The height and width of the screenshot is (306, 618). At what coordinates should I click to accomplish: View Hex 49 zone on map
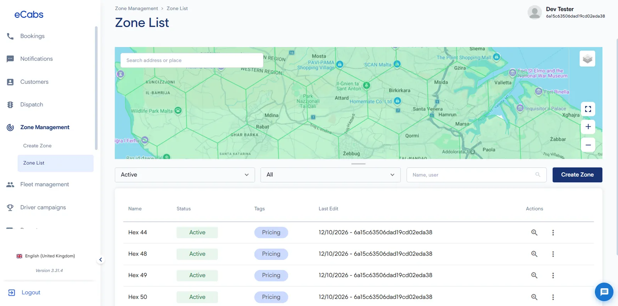coord(534,275)
